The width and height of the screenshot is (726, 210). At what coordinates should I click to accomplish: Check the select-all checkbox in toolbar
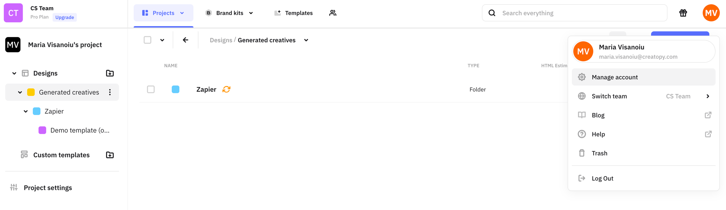(147, 40)
